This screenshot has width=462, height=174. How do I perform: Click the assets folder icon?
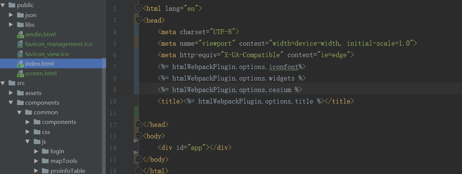click(x=20, y=93)
